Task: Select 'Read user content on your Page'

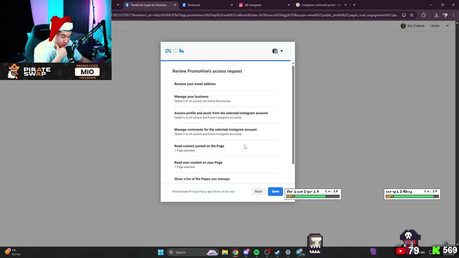Action: coord(226,164)
